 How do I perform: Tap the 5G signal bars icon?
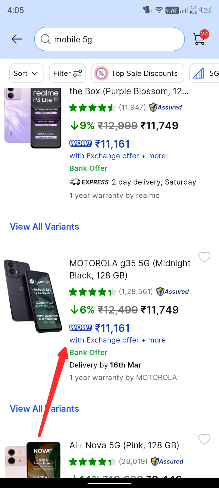[x=199, y=73]
